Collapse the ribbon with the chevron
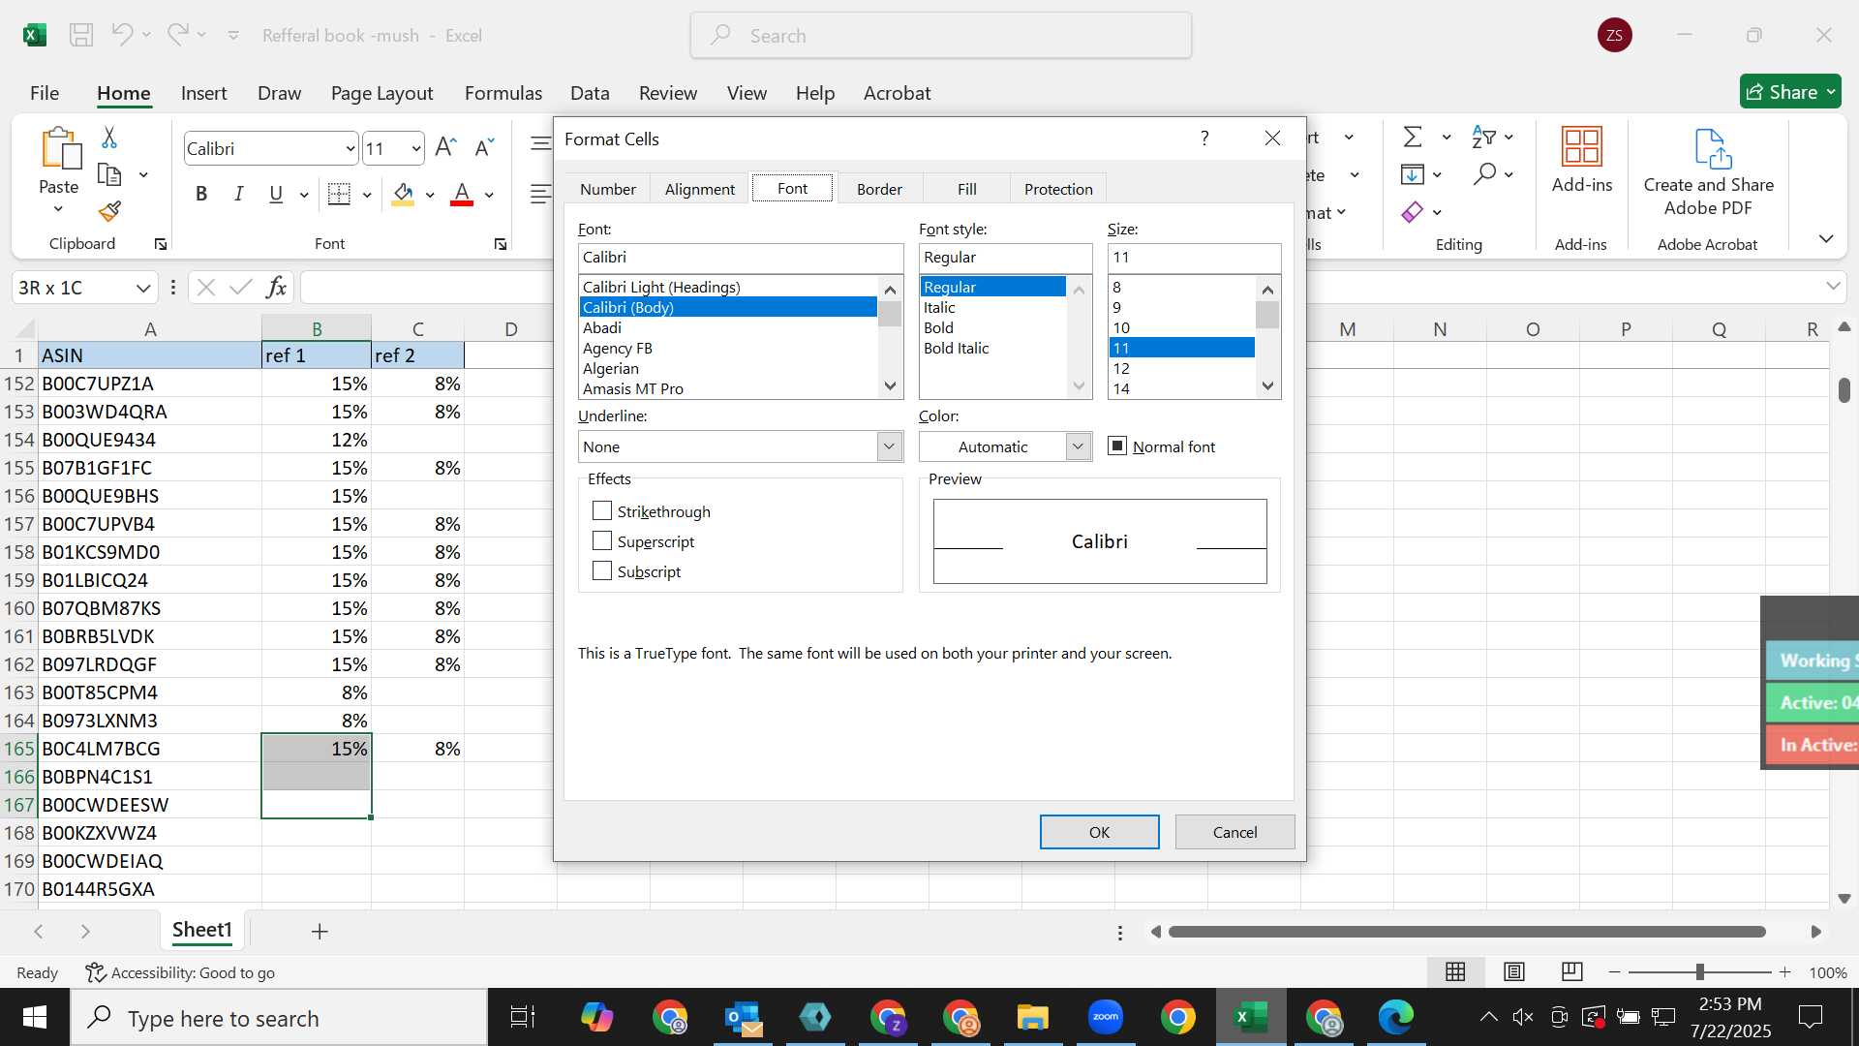 tap(1826, 238)
